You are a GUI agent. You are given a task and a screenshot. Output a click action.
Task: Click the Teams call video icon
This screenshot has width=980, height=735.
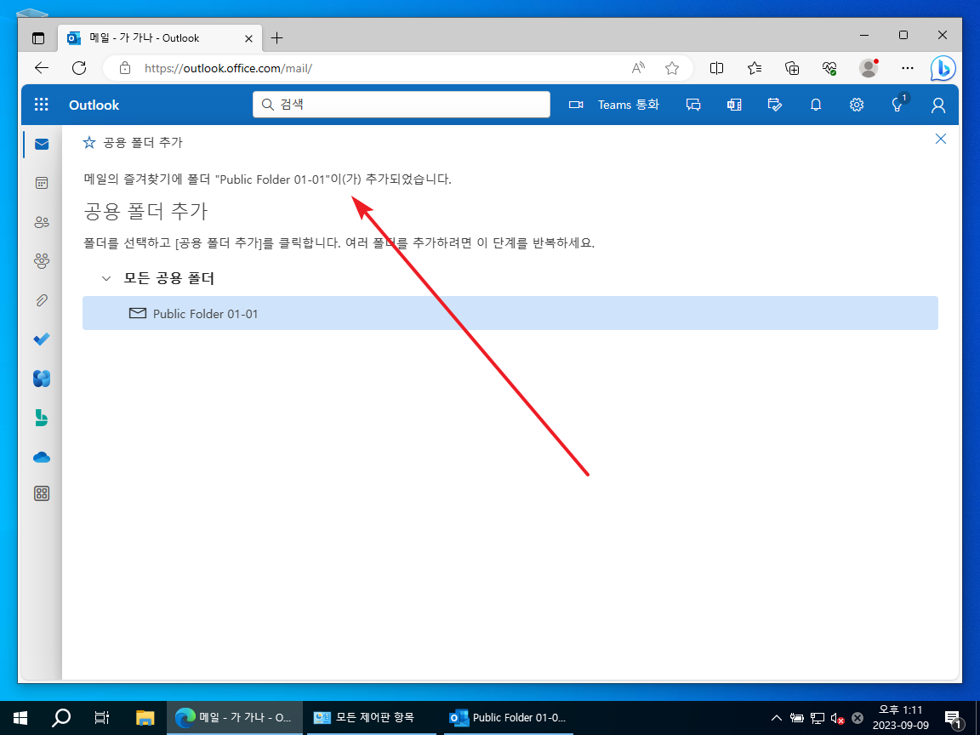pyautogui.click(x=576, y=105)
